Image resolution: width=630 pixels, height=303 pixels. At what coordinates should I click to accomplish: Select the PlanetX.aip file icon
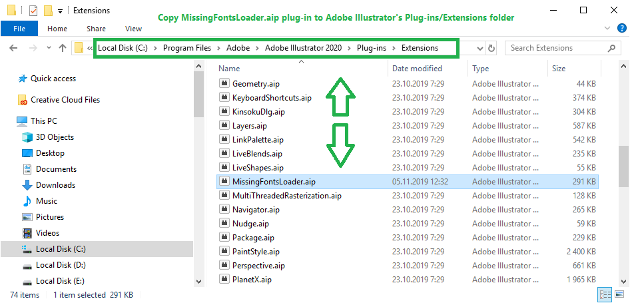[224, 279]
